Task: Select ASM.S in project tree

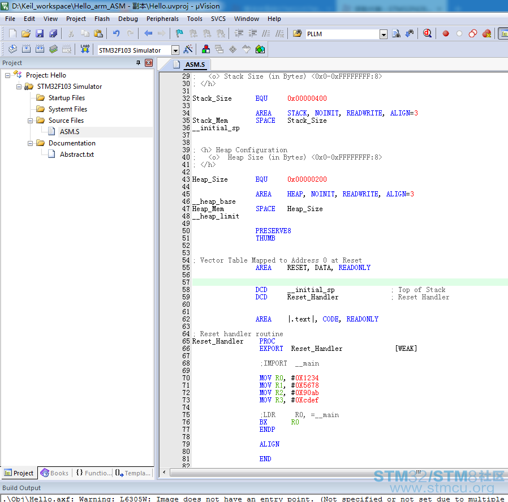Action: (70, 132)
